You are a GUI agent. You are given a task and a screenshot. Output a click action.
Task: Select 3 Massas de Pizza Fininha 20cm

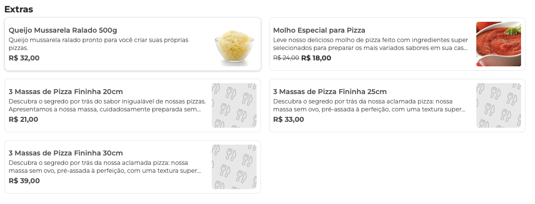pyautogui.click(x=66, y=92)
